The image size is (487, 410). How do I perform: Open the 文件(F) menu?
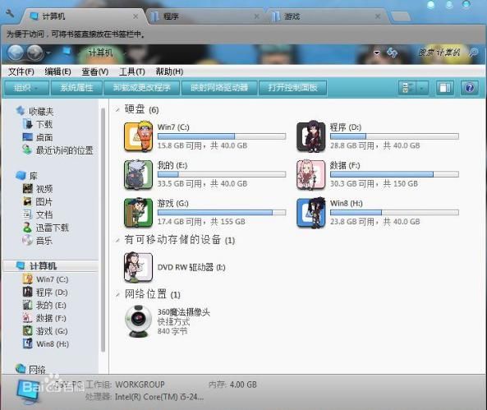(x=21, y=71)
